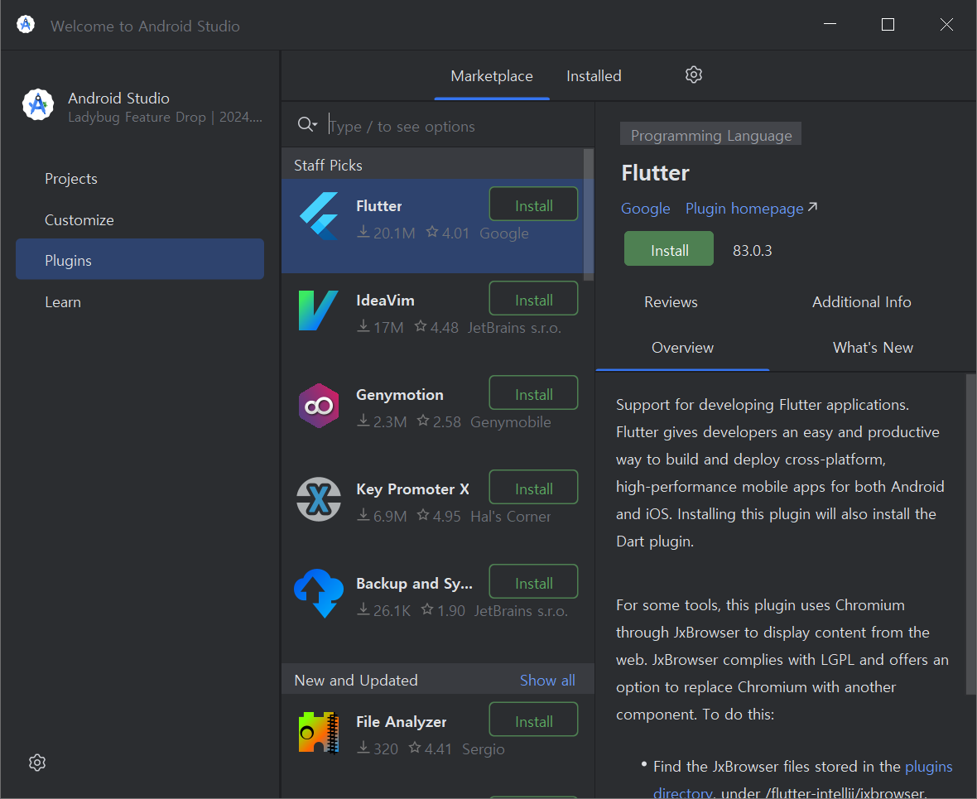Install the IdeaVim plugin
The height and width of the screenshot is (799, 977).
(x=533, y=299)
